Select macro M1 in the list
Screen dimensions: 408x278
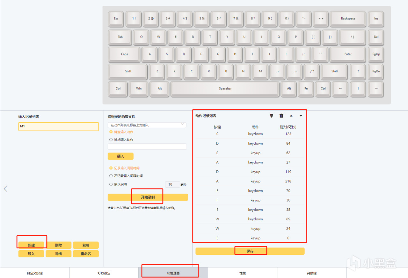click(x=59, y=126)
